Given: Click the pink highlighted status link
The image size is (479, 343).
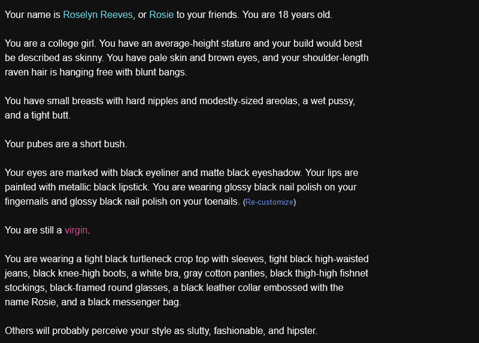Looking at the screenshot, I should click(x=76, y=230).
